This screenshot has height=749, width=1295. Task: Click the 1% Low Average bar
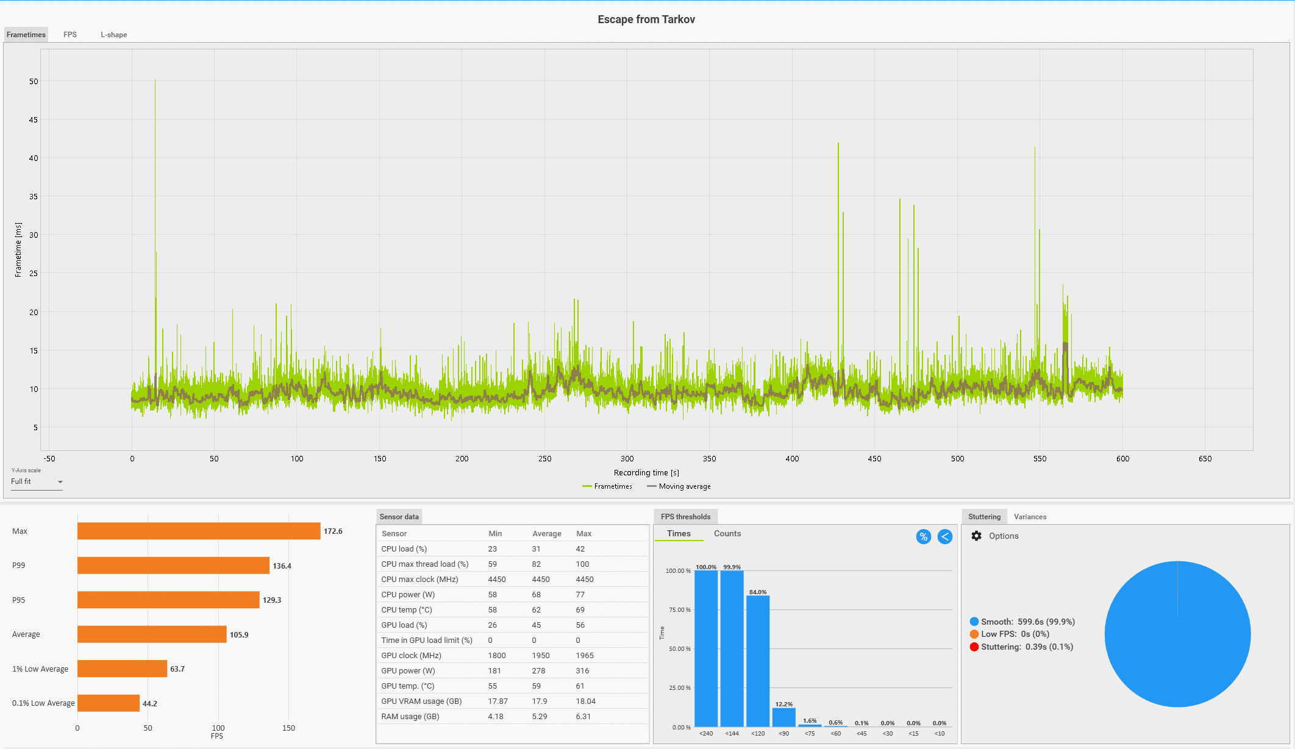coord(122,669)
